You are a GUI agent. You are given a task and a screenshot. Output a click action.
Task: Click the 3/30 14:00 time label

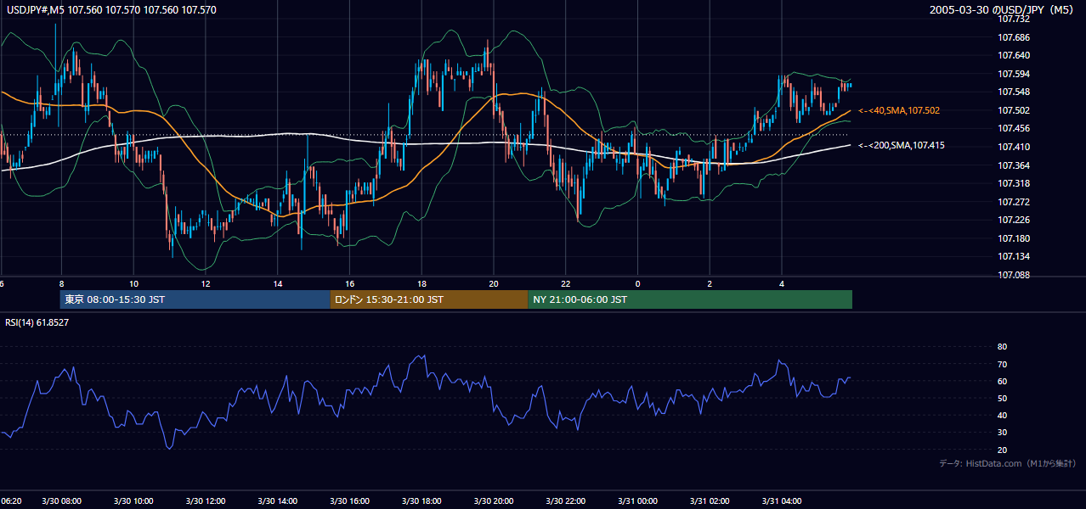[x=277, y=501]
